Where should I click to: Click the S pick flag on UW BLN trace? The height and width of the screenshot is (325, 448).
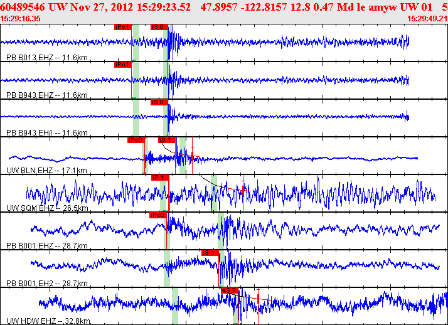pyautogui.click(x=166, y=140)
